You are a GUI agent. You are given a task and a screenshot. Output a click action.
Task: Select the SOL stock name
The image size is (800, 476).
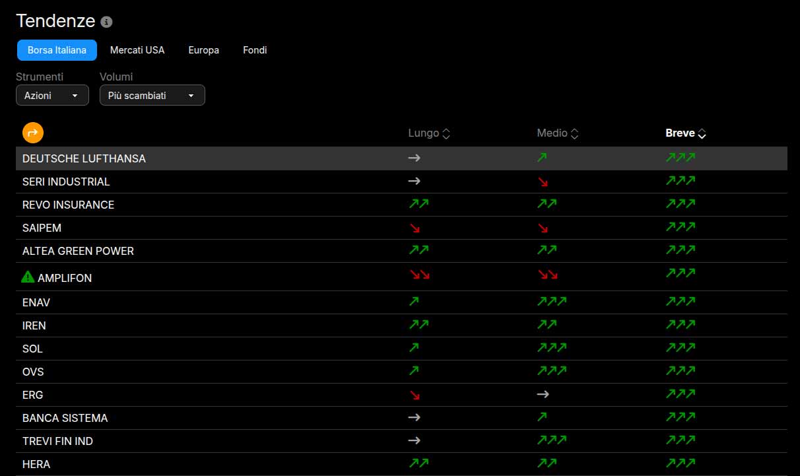tap(32, 349)
